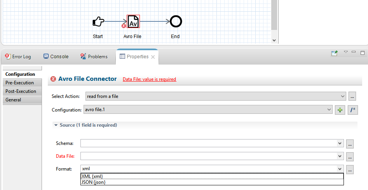Image resolution: width=368 pixels, height=190 pixels.
Task: Click the ellipsis button beside Format
Action: pos(350,169)
